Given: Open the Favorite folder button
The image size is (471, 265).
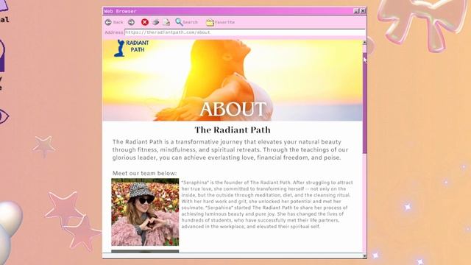Looking at the screenshot, I should point(220,22).
